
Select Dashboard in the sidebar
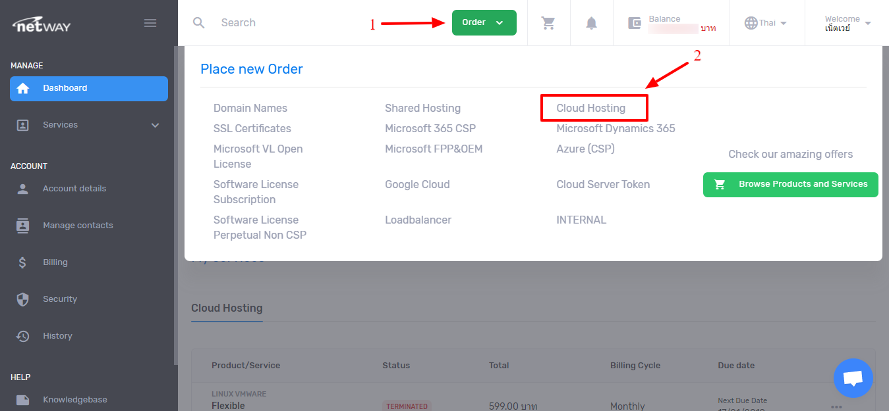click(88, 88)
